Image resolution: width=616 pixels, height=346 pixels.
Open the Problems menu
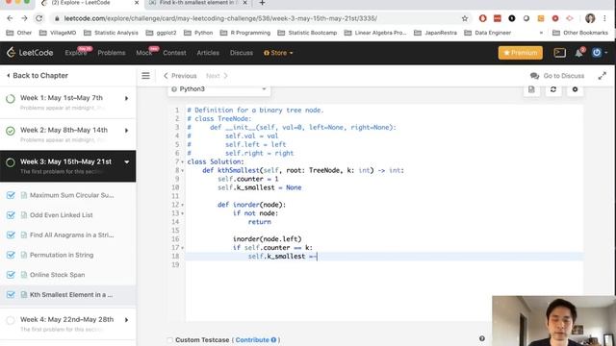112,53
